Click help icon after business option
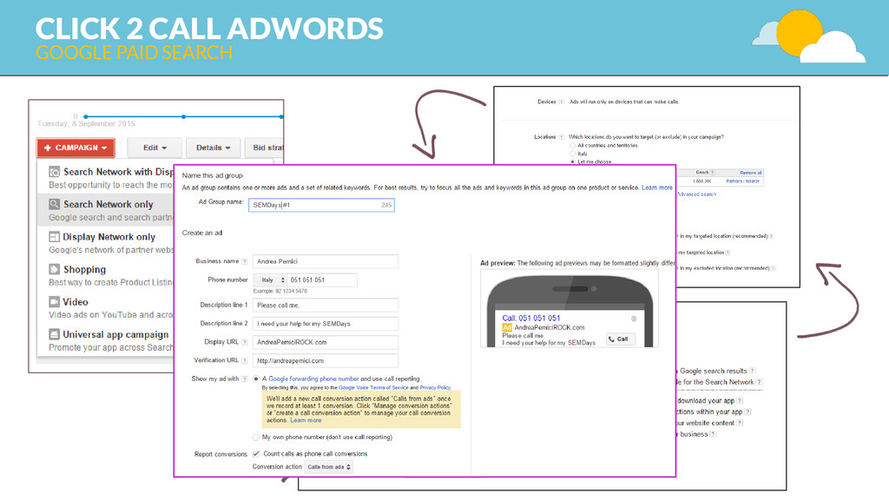Viewport: 889px width, 500px height. coord(714,434)
